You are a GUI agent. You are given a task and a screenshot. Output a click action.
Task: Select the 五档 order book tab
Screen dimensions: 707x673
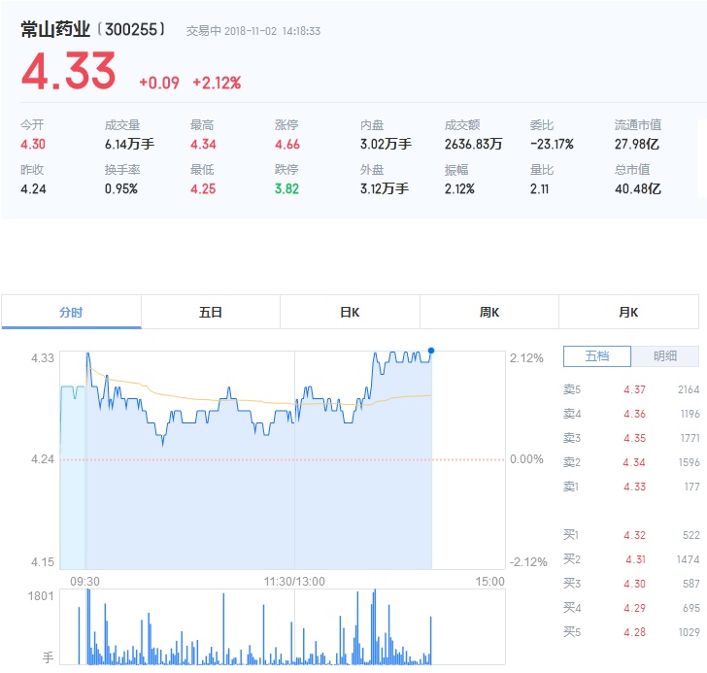point(597,356)
